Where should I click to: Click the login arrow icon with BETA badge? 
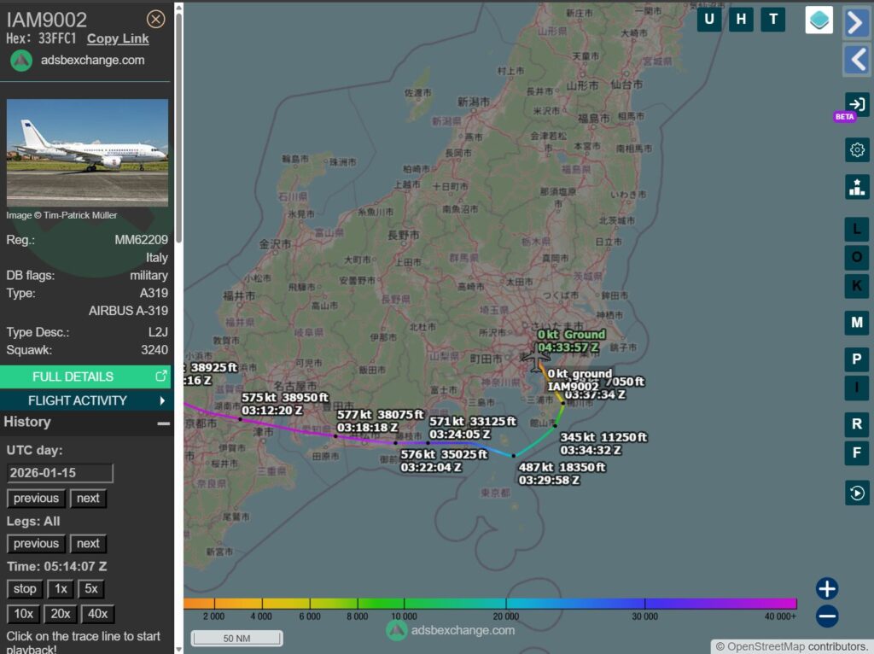(856, 105)
